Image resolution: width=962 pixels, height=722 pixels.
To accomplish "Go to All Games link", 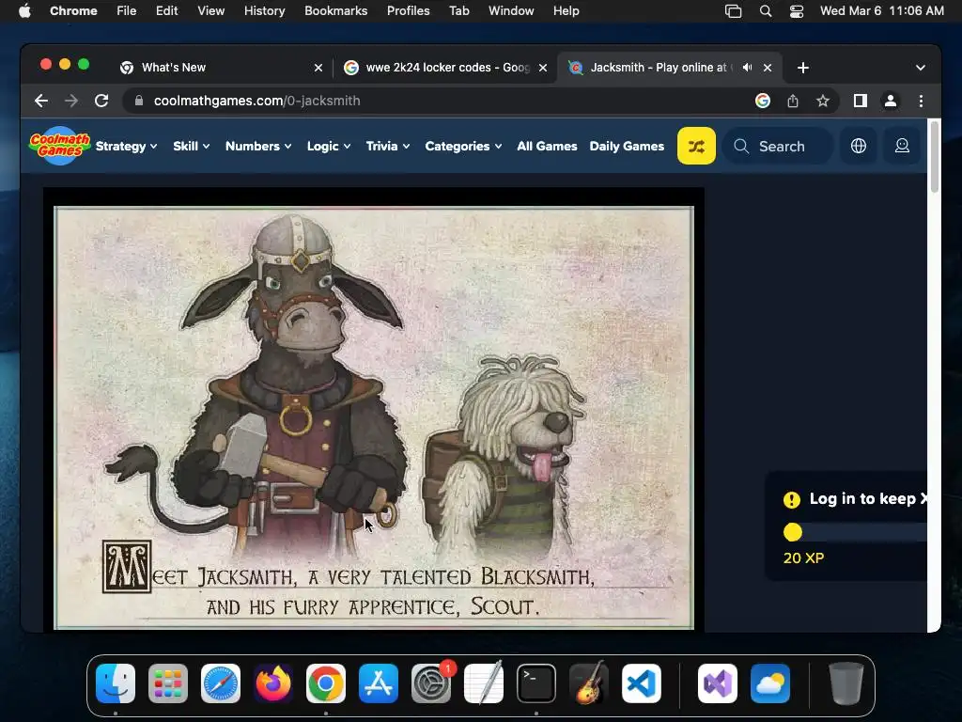I will point(547,146).
